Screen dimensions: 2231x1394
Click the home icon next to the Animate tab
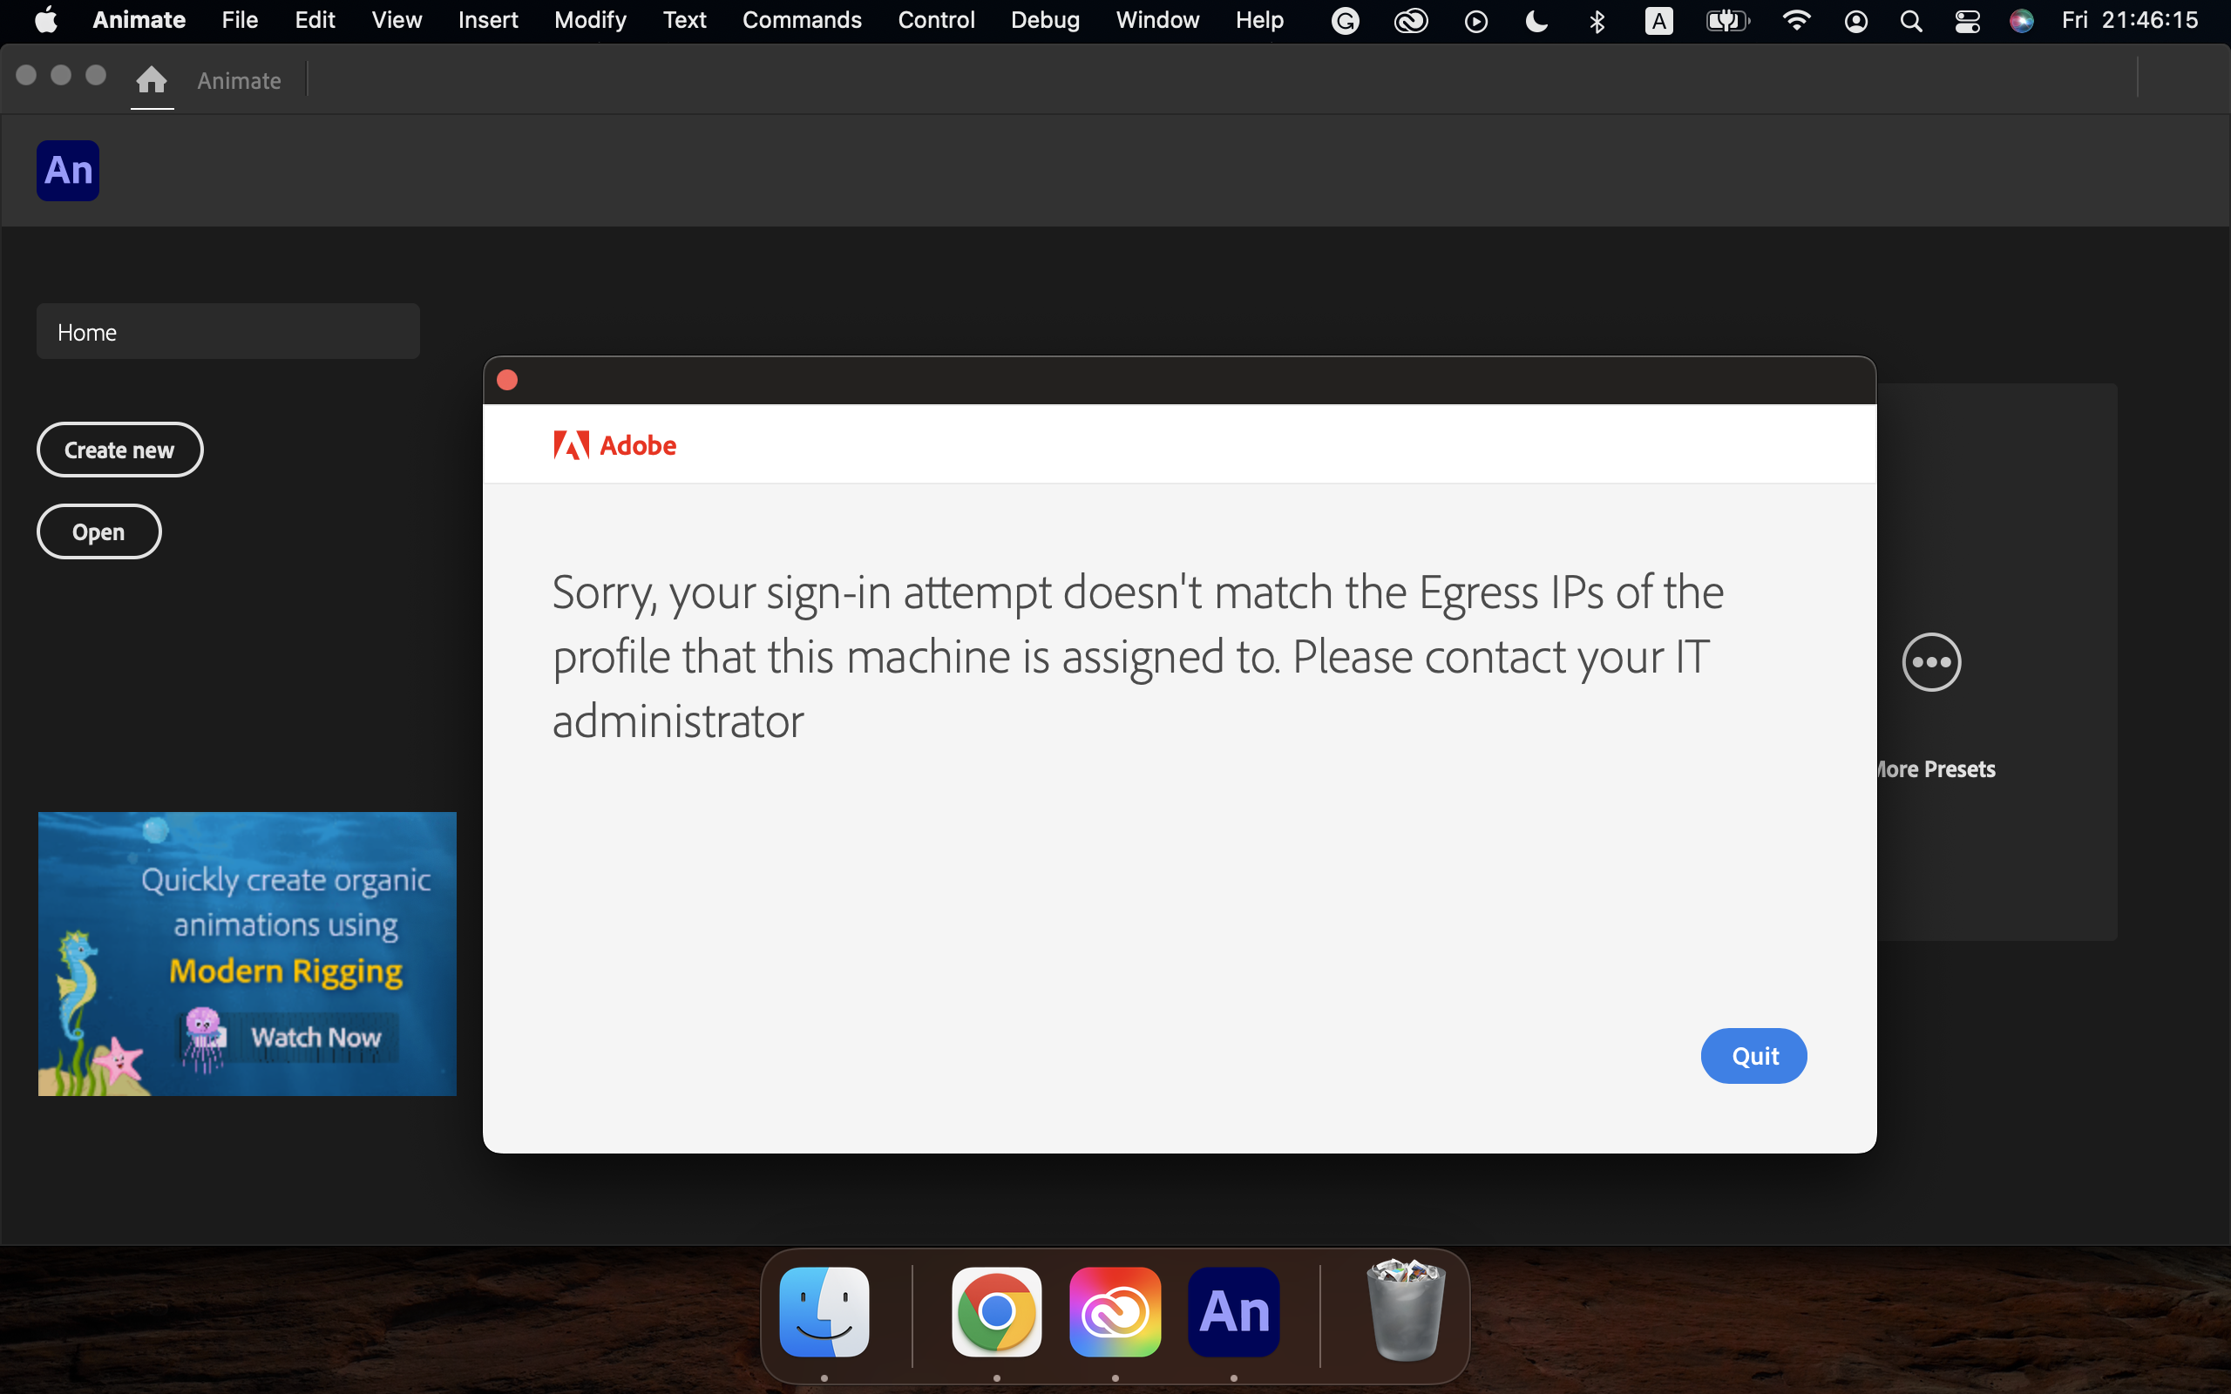click(x=151, y=80)
